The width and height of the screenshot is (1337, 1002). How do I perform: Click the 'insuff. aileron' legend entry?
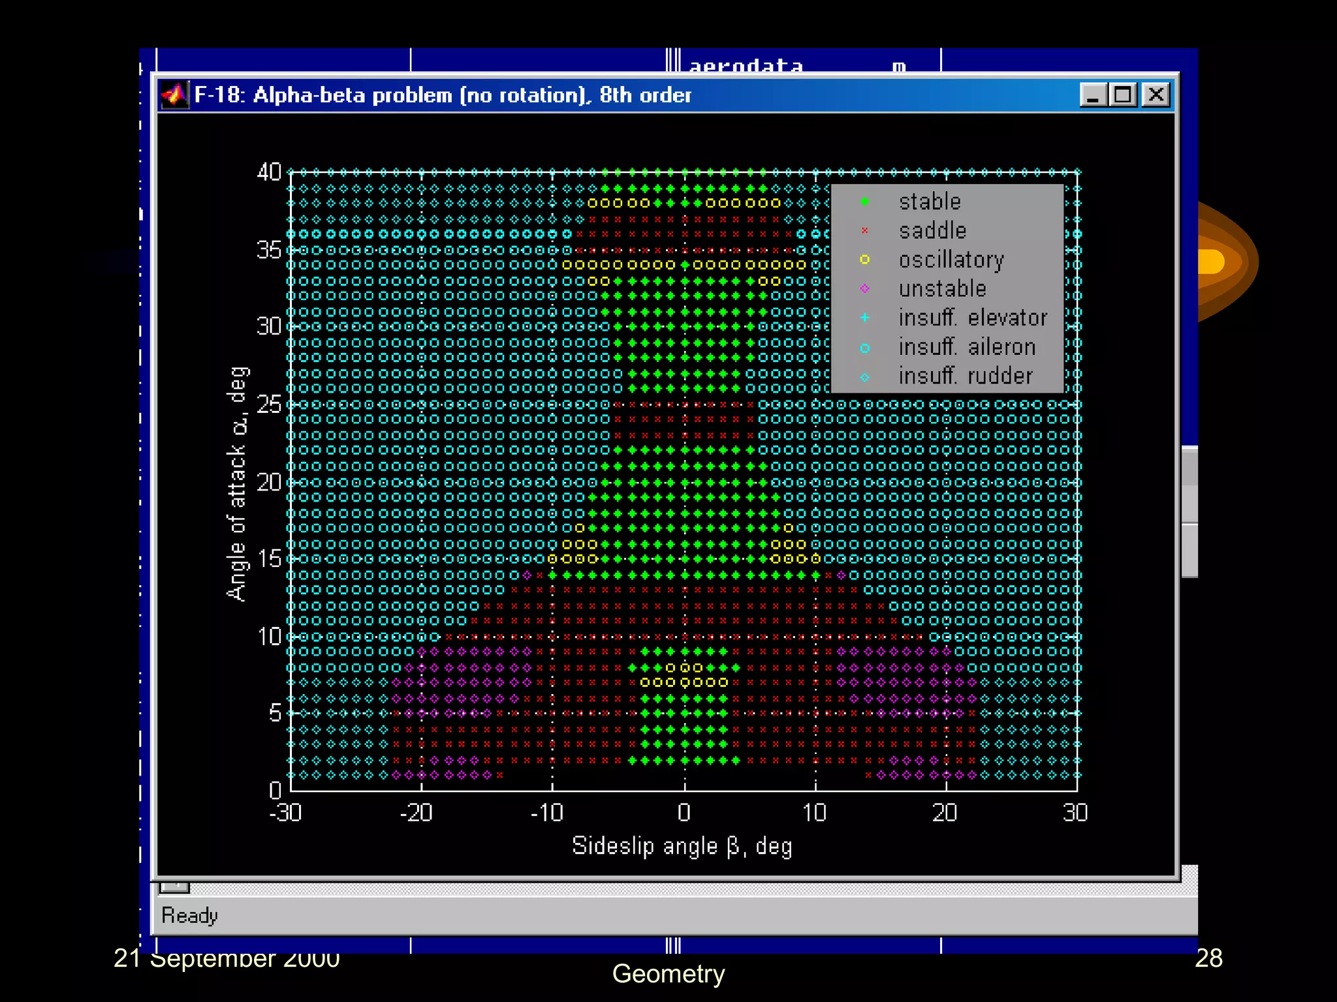point(967,347)
